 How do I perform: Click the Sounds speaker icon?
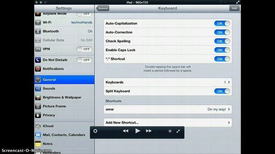(x=38, y=89)
